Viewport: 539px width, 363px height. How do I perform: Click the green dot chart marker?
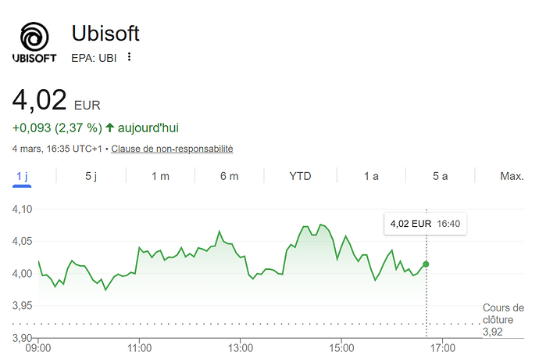(x=426, y=264)
